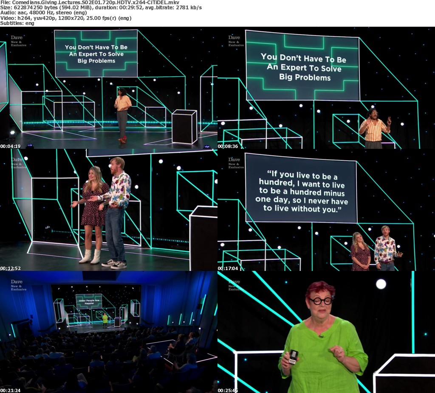The image size is (435, 393).
Task: Click the Dave logo in the 00:21:24 frame
Action: point(17,282)
